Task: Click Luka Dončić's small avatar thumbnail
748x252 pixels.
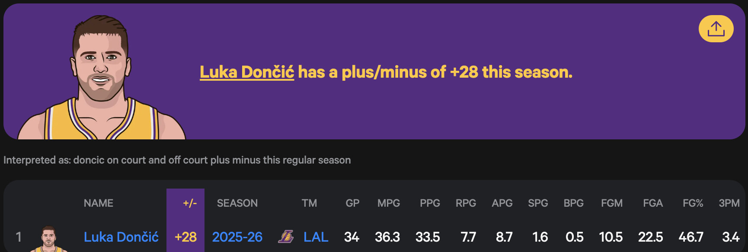Action: [49, 239]
